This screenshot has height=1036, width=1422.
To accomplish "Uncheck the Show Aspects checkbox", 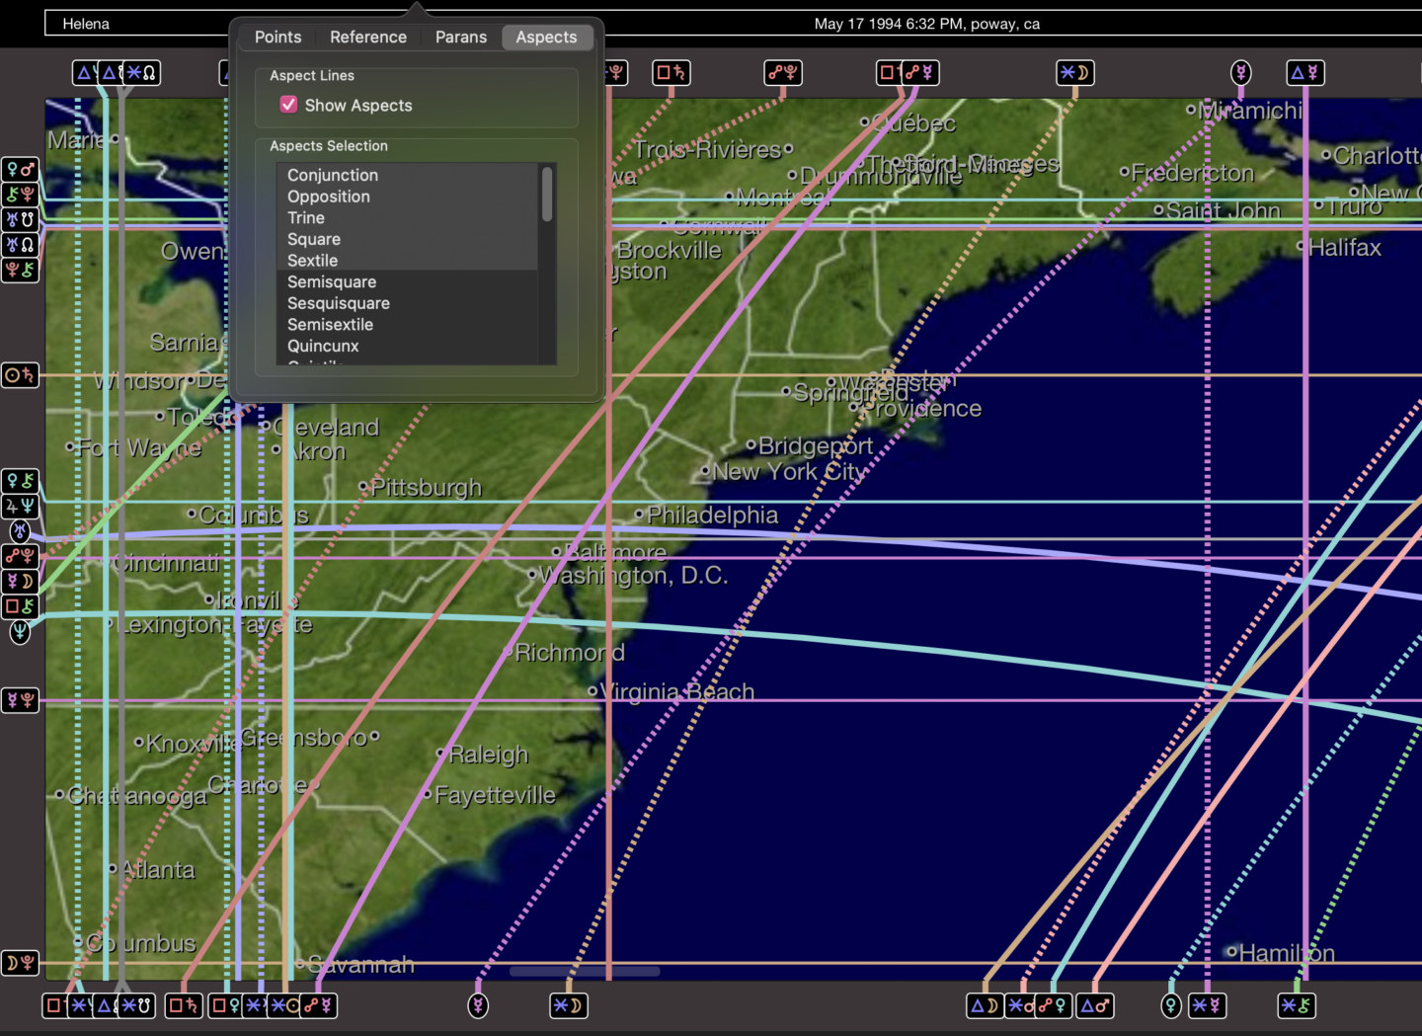I will [288, 105].
